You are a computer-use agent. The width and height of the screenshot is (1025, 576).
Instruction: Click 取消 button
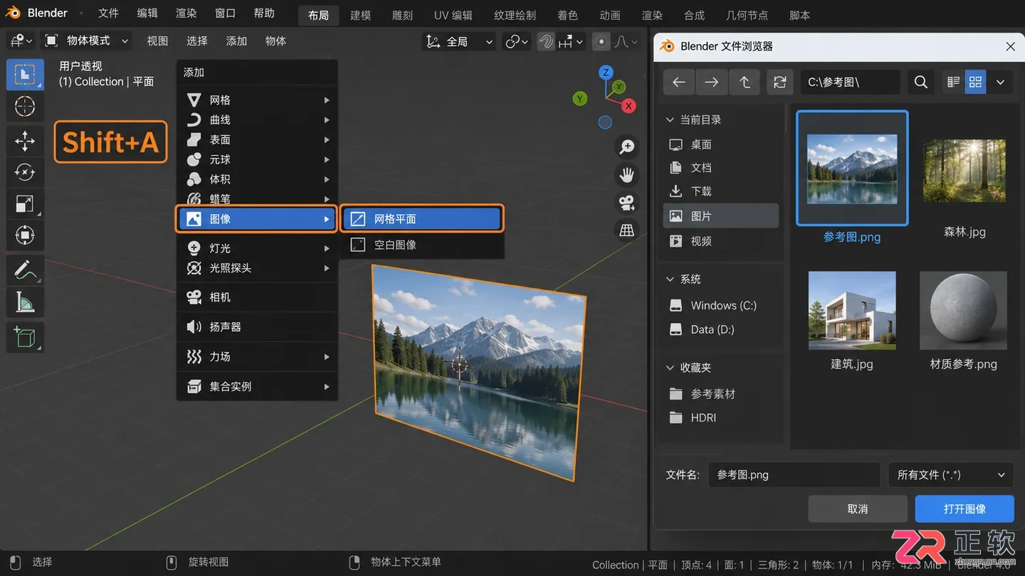click(x=858, y=509)
